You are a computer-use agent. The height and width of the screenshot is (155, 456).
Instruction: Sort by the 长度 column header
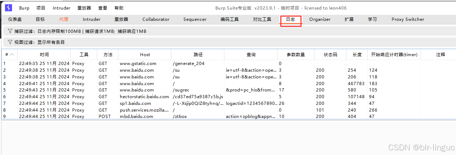tap(357, 55)
